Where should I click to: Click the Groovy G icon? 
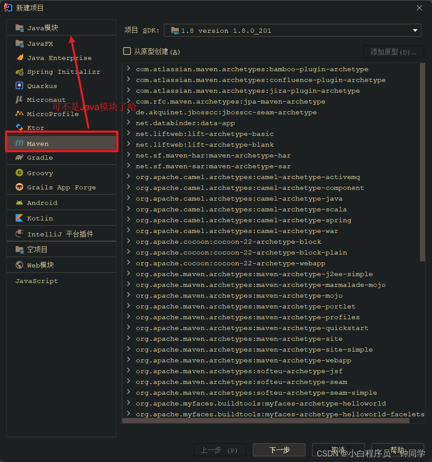[x=19, y=173]
